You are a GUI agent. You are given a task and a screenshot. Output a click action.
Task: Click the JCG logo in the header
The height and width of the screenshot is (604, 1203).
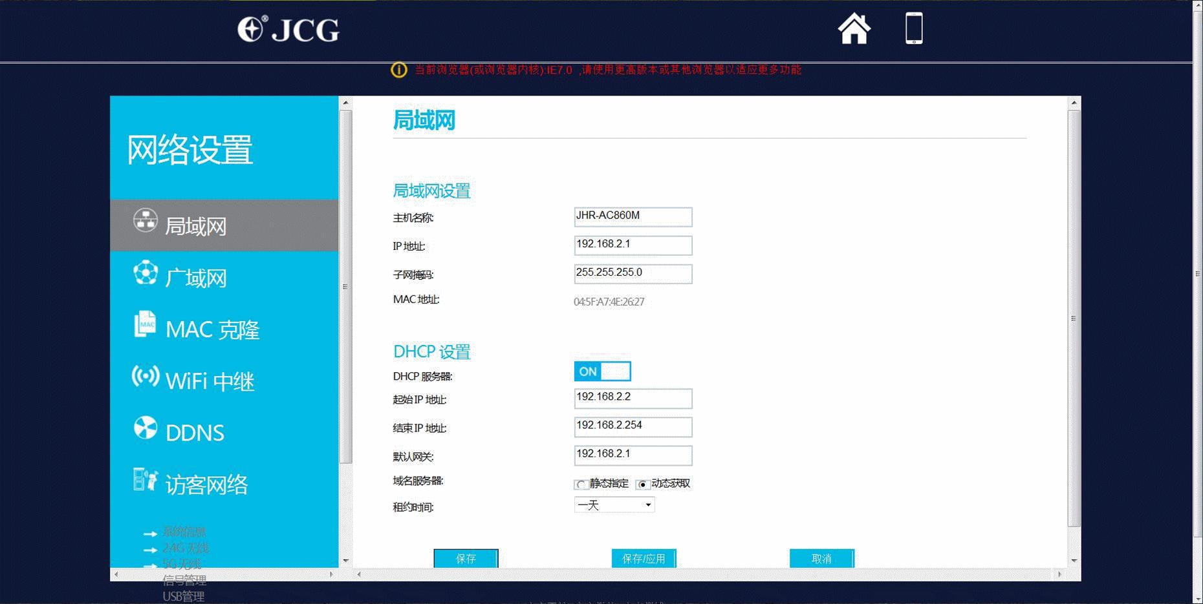click(x=289, y=29)
